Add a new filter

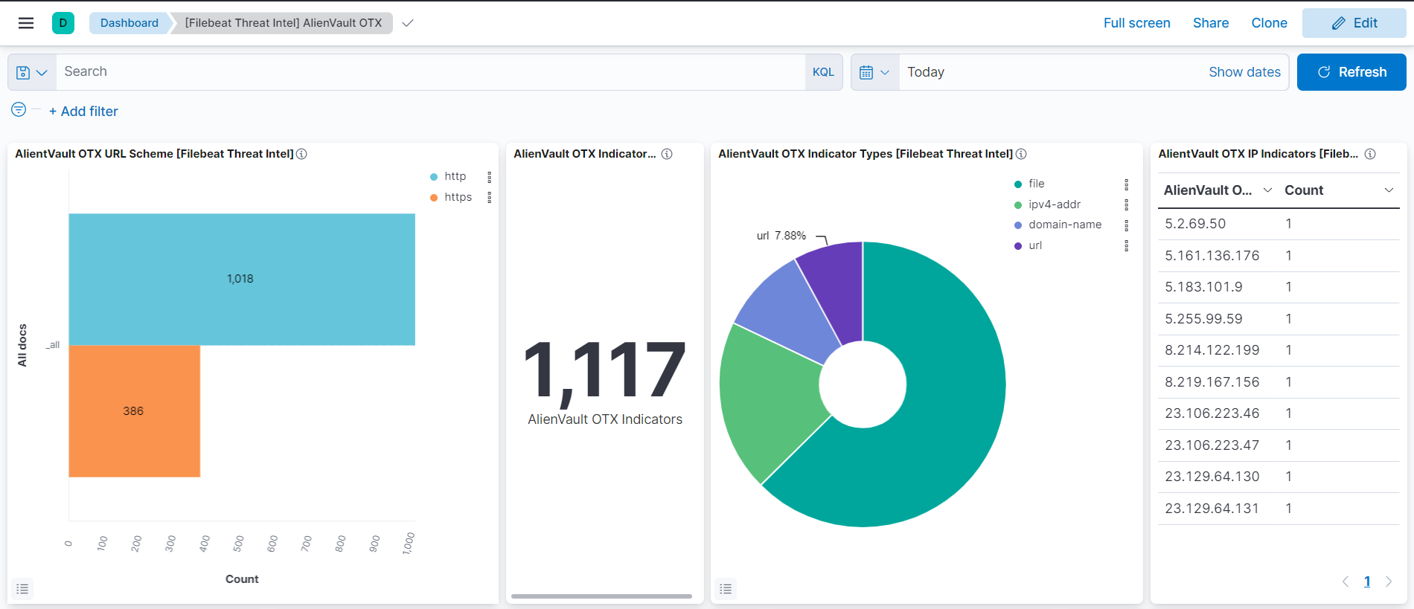[x=83, y=112]
